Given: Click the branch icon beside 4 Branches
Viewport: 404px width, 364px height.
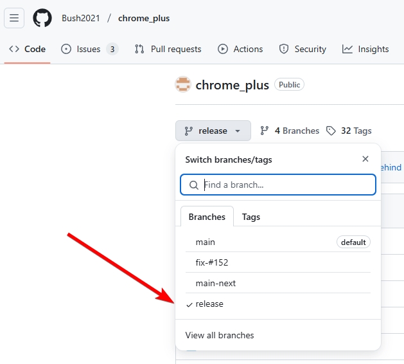Looking at the screenshot, I should click(x=264, y=131).
